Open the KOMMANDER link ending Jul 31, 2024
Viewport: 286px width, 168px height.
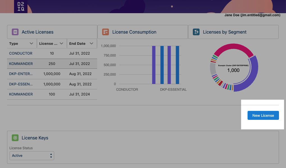[21, 94]
